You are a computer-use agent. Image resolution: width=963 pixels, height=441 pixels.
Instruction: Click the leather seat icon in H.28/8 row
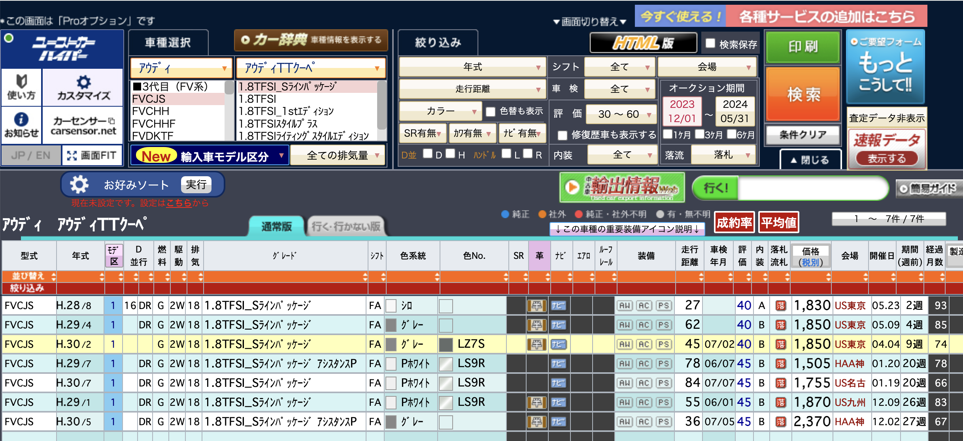pyautogui.click(x=536, y=305)
